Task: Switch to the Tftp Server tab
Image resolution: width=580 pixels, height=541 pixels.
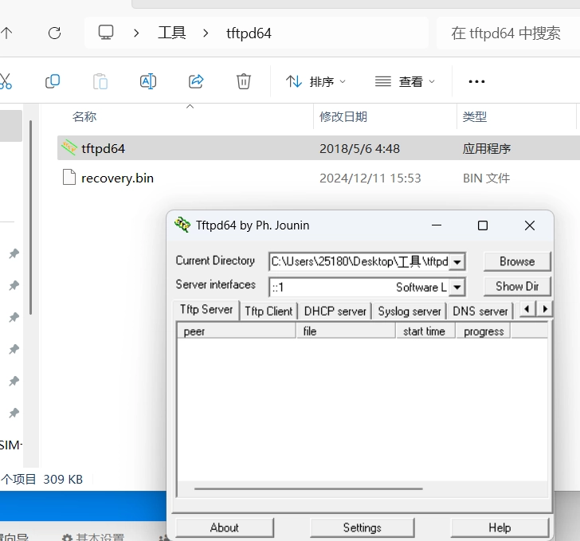Action: tap(206, 310)
